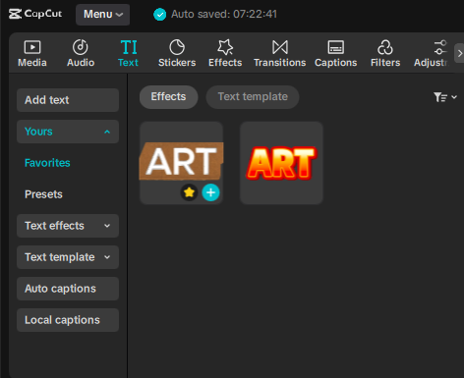Collapse the Yours section
Image resolution: width=464 pixels, height=378 pixels.
[68, 132]
